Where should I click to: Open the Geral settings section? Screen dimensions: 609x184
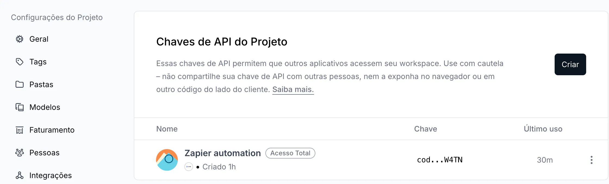point(39,39)
